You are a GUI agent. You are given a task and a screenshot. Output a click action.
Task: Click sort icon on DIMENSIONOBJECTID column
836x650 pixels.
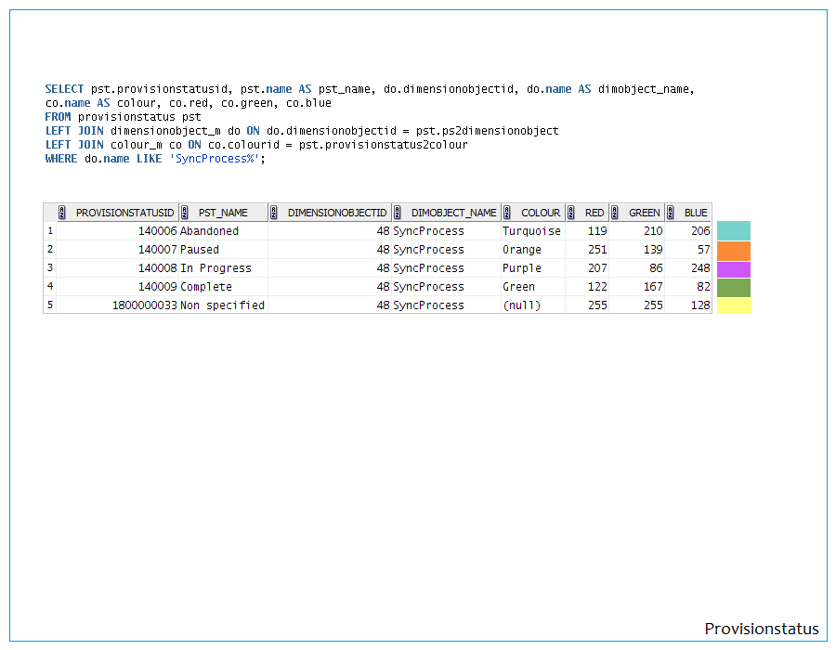274,213
